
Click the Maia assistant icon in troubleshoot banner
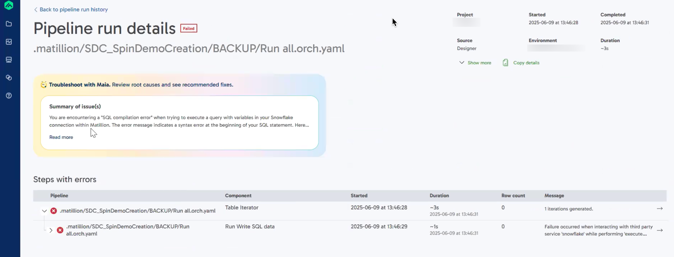(x=44, y=85)
